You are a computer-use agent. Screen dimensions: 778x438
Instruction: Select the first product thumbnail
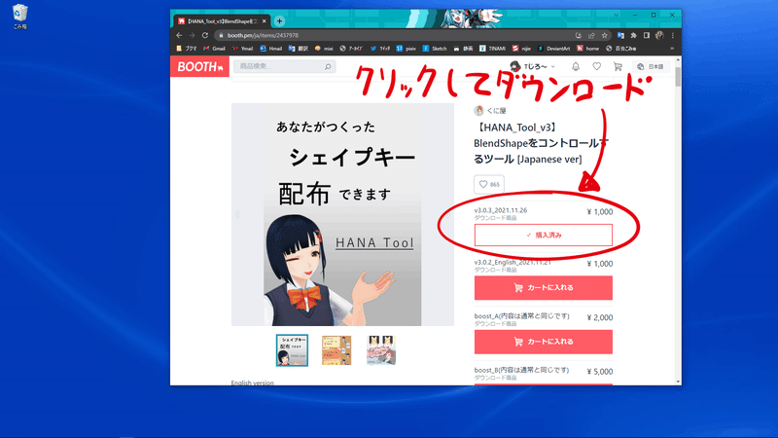(292, 350)
